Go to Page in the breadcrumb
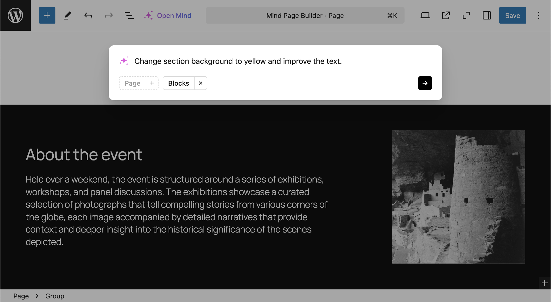This screenshot has height=302, width=551. coord(21,296)
